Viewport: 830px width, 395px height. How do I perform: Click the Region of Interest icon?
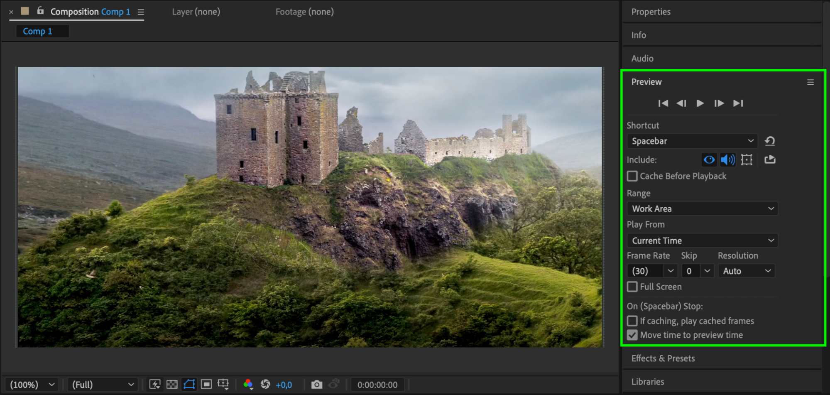coord(206,385)
